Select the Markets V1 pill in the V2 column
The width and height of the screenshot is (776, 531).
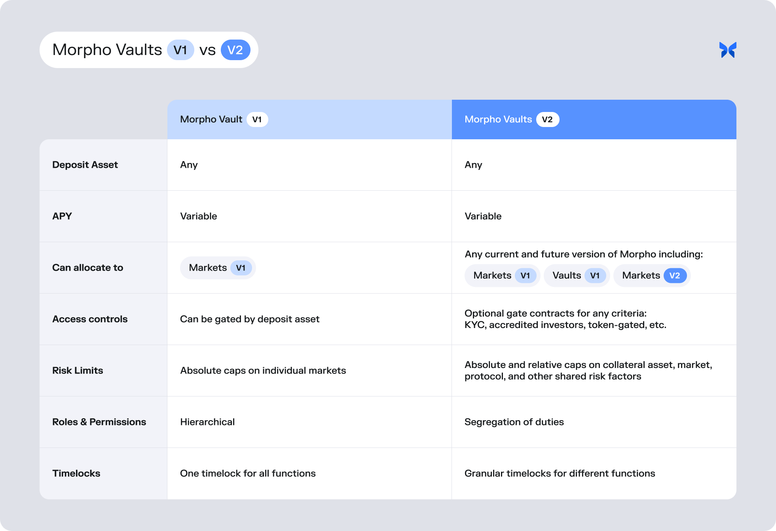coord(502,275)
